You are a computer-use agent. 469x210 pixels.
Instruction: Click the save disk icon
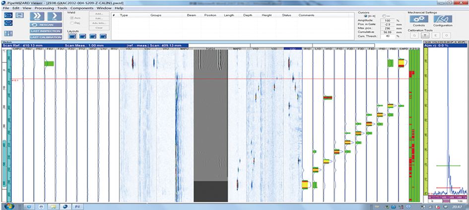19,16
